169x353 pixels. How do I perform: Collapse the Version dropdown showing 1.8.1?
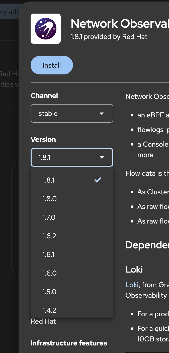pos(72,157)
